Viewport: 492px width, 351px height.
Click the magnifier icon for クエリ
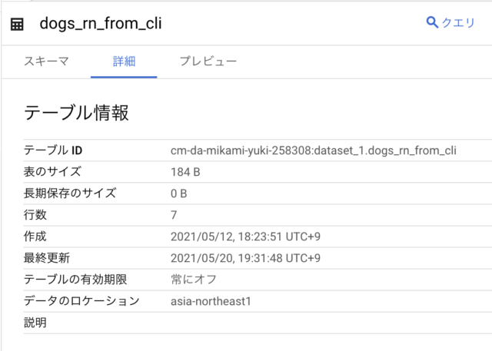coord(432,22)
